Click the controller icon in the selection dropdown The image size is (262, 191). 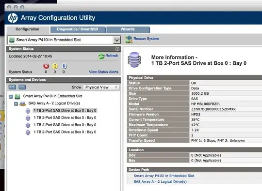click(x=12, y=40)
